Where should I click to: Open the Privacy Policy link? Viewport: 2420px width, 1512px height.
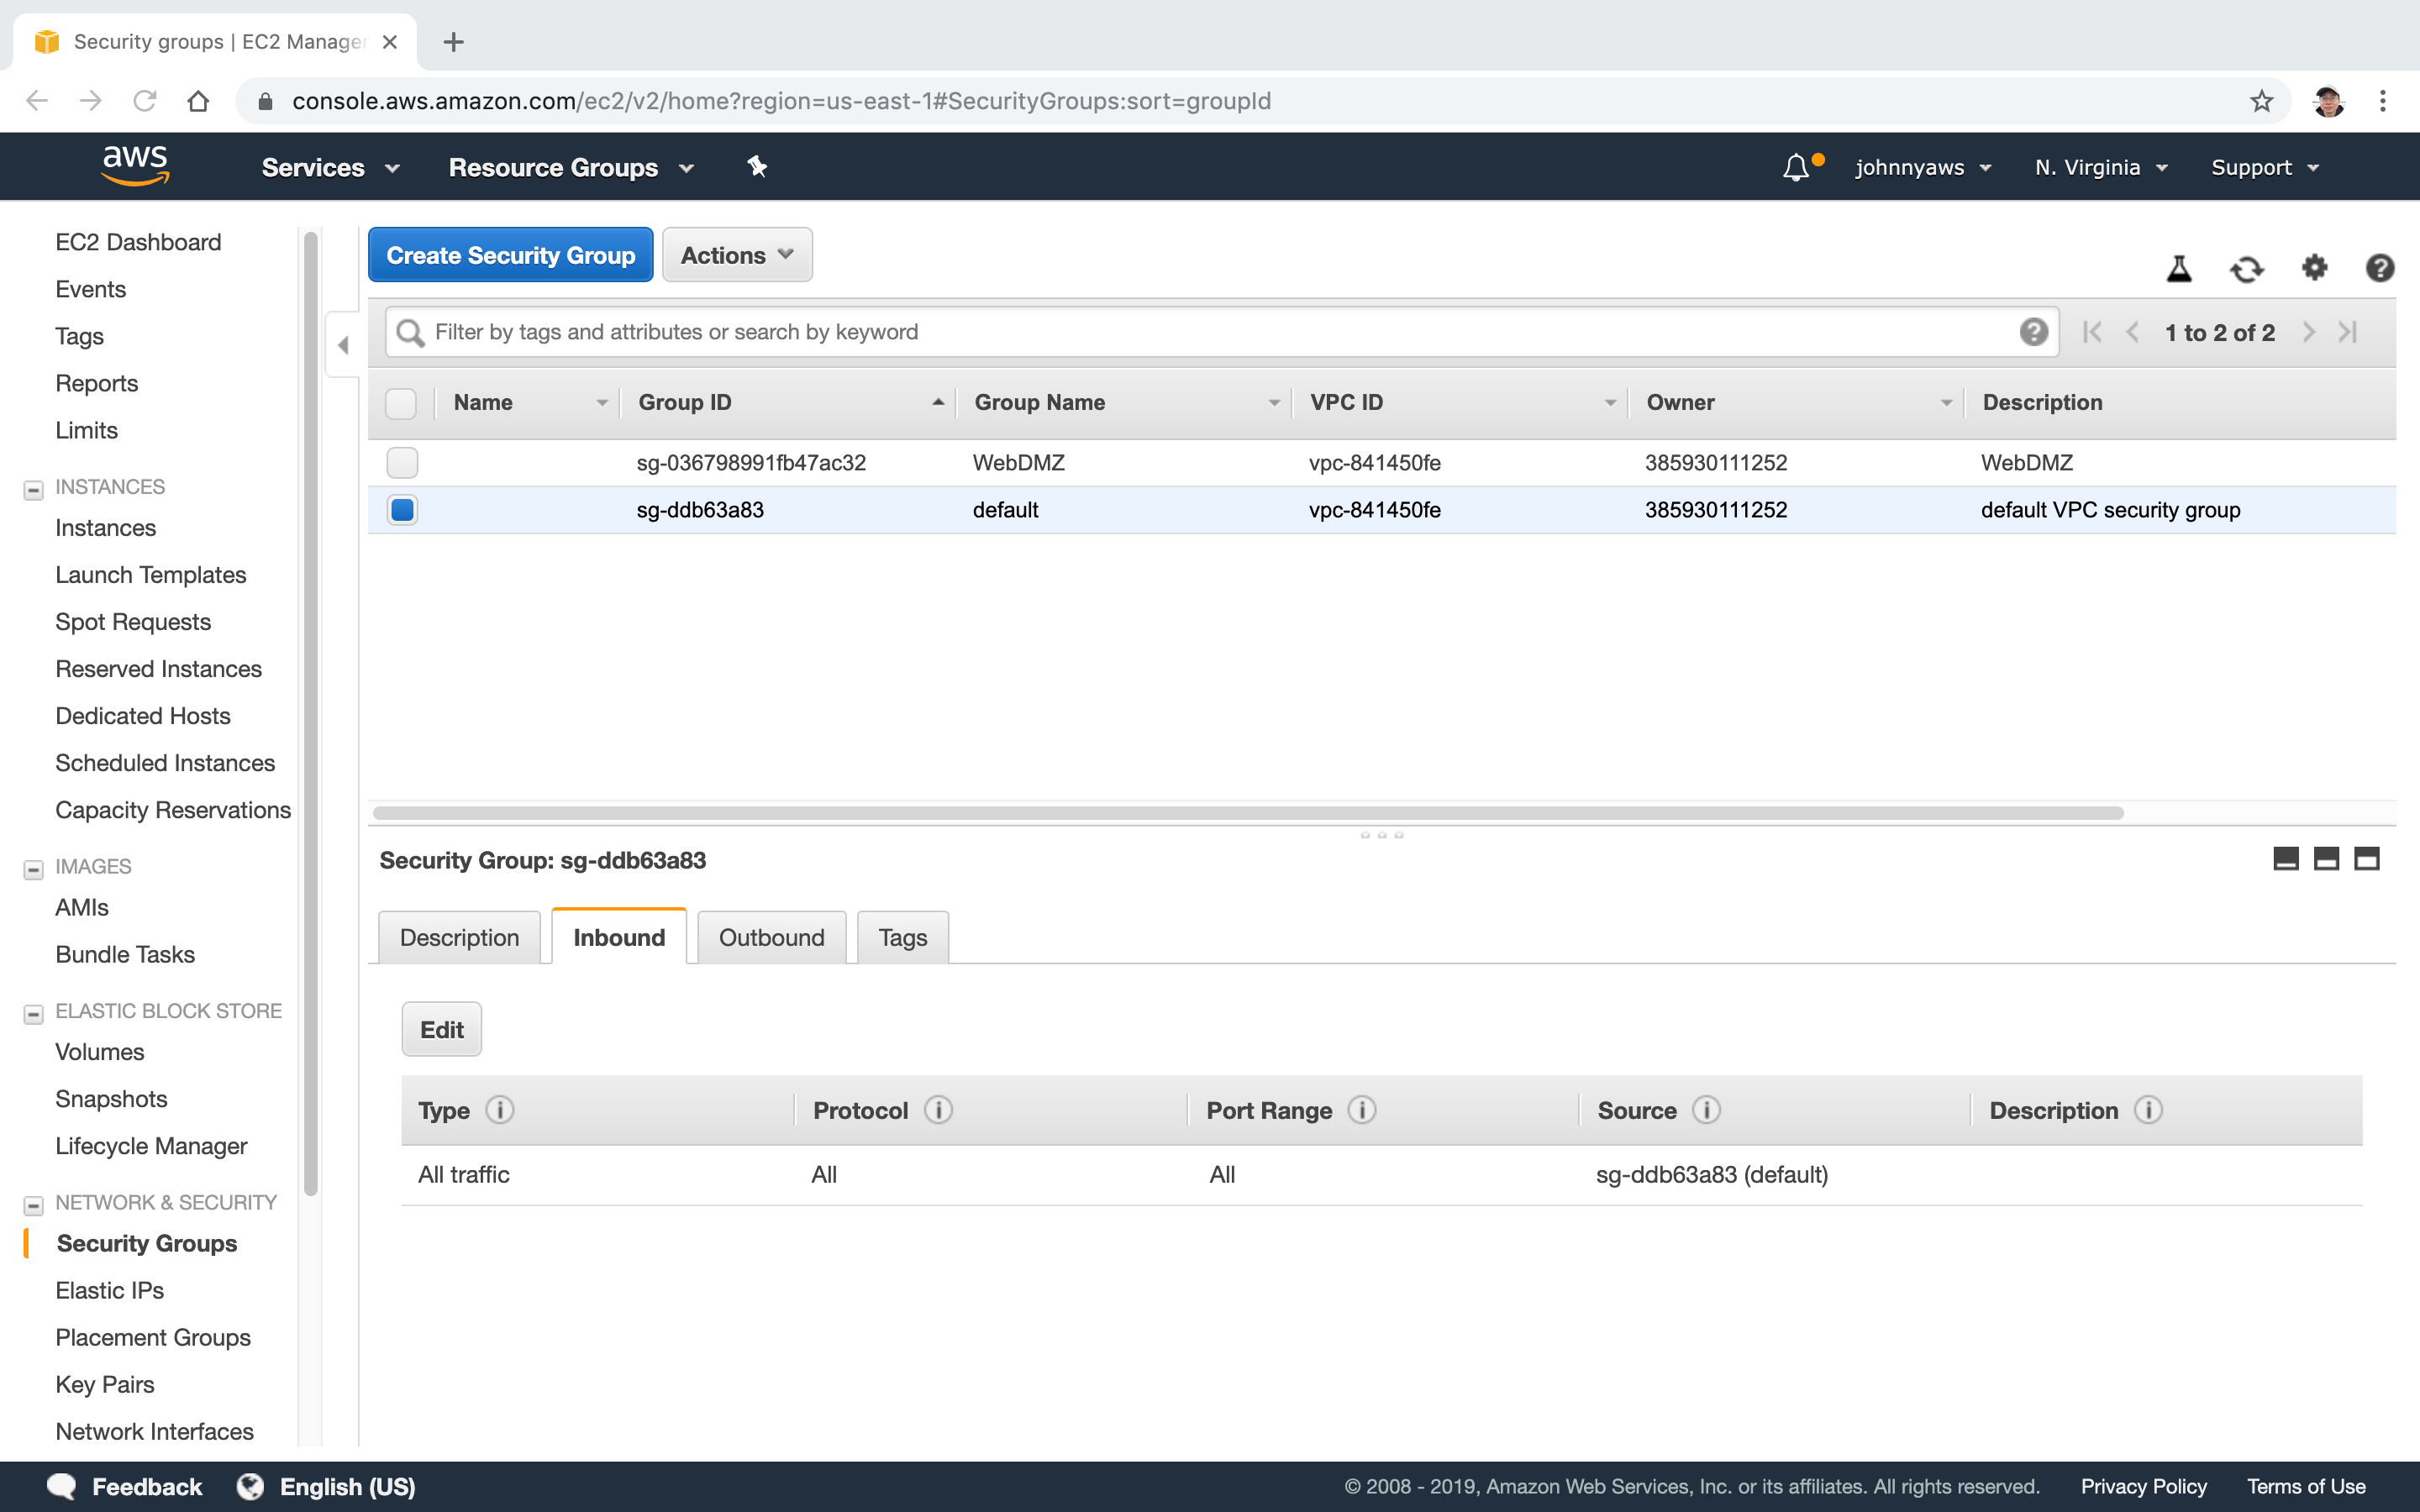click(x=2143, y=1486)
